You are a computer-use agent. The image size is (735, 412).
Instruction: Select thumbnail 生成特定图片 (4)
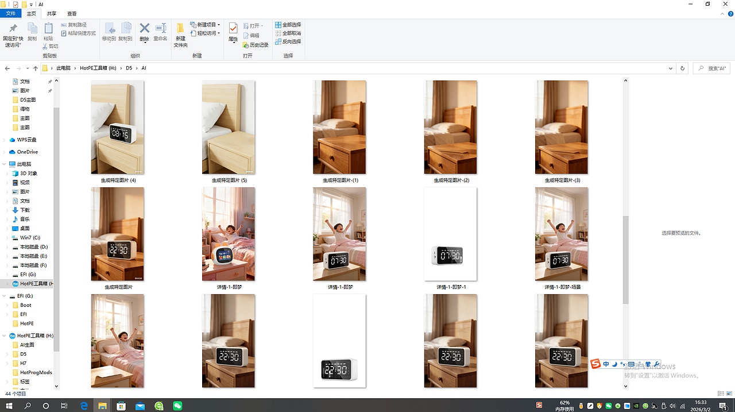(x=118, y=127)
